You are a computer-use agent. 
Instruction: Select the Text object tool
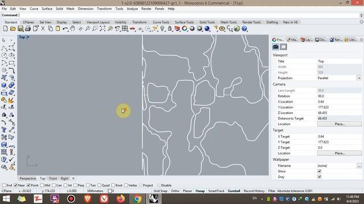pos(4,130)
